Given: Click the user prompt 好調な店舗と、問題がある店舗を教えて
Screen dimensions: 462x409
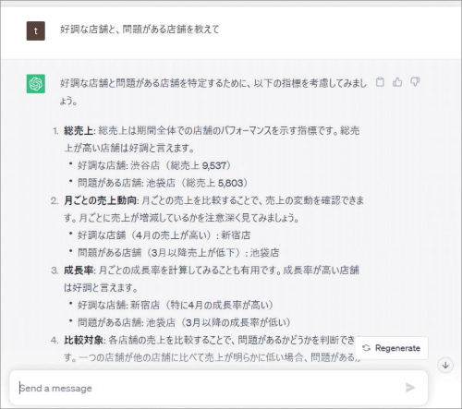Looking at the screenshot, I should (140, 30).
